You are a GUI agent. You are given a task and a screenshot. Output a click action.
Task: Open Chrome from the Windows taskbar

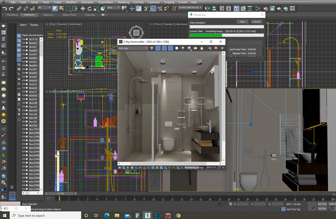(178, 216)
